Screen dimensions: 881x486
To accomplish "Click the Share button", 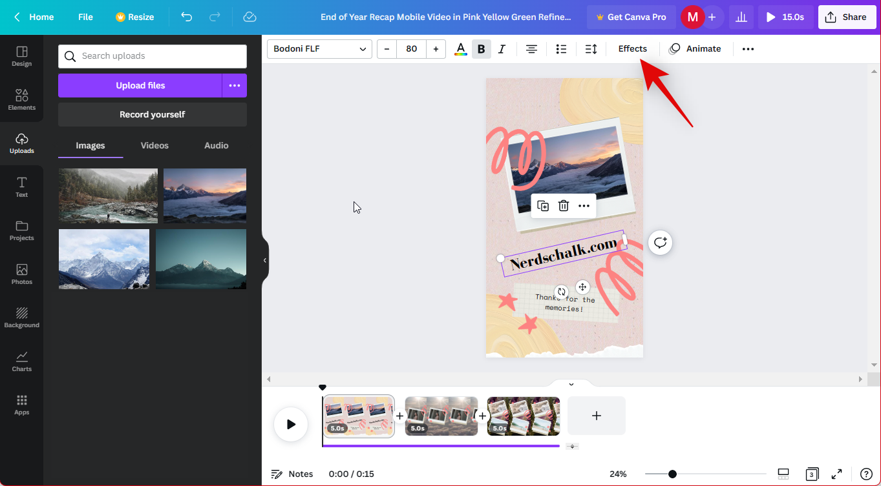I will (847, 17).
